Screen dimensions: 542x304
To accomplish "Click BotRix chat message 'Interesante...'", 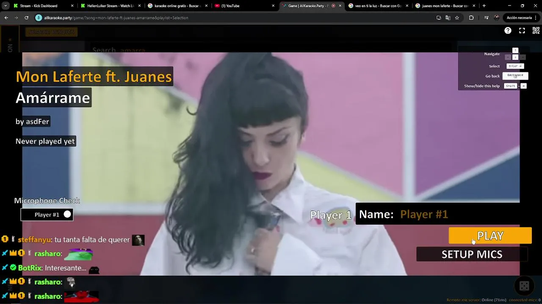I will [x=66, y=268].
